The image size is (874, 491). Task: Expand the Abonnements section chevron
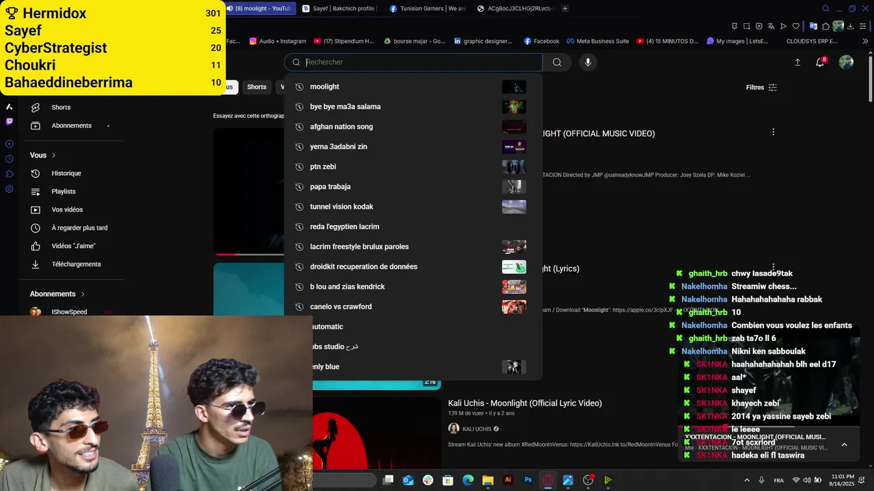tap(83, 294)
